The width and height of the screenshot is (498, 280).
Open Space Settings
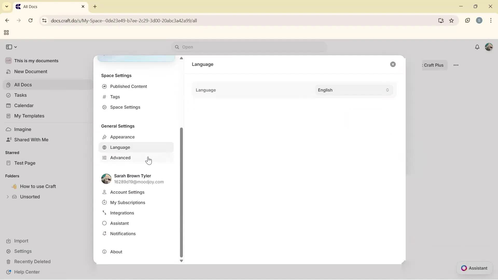(x=125, y=107)
